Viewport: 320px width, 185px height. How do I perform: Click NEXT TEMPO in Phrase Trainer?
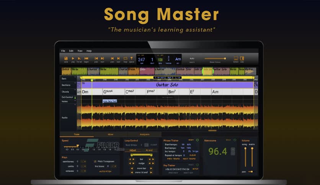(x=189, y=159)
